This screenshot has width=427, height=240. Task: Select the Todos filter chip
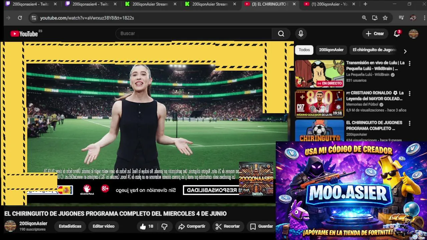click(304, 50)
